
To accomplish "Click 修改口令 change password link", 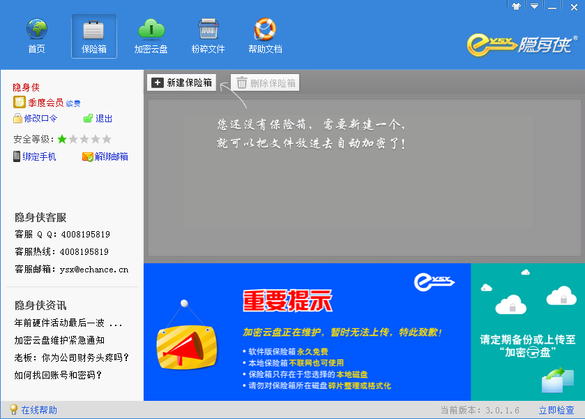I will [40, 119].
